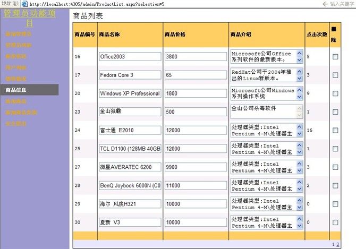Click the price field showing 9900
The height and width of the screenshot is (249, 356).
[196, 167]
